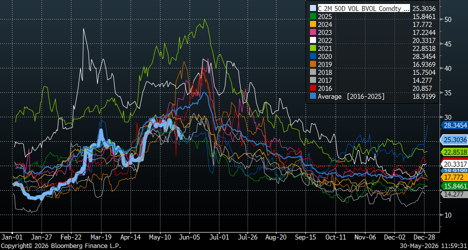The image size is (468, 250).
Task: Click legend value 14.277 for 2017
Action: [421, 80]
